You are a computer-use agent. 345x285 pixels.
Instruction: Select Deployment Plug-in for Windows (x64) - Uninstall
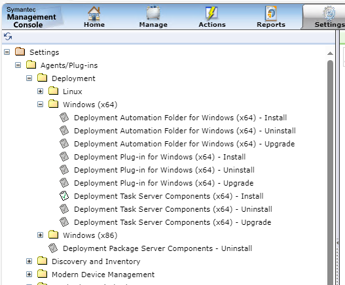[164, 170]
